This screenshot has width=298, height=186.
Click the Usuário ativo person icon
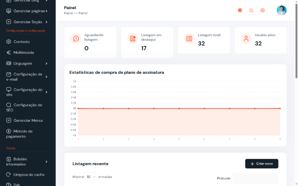point(246,38)
